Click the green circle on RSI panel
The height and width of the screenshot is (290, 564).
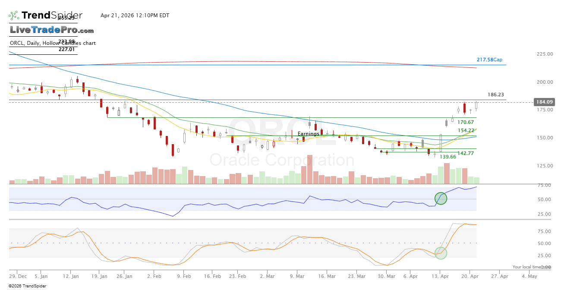pyautogui.click(x=441, y=199)
